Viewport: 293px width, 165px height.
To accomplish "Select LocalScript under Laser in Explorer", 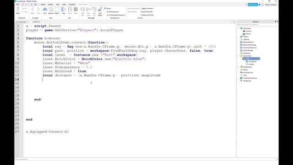I will 251,61.
